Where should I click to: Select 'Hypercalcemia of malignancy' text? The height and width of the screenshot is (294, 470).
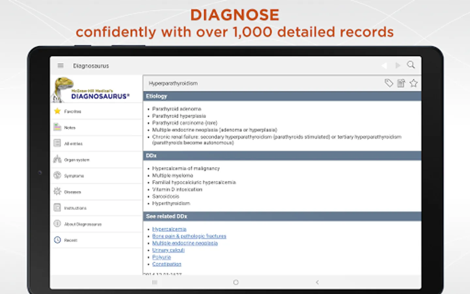[186, 168]
